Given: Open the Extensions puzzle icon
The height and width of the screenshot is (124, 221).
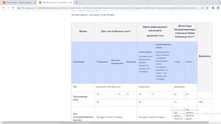Looking at the screenshot, I should (x=213, y=8).
